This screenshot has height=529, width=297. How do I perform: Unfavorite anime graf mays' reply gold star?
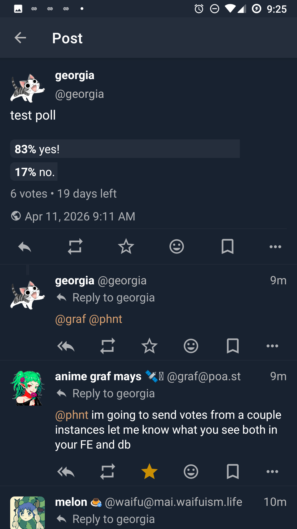pos(149,471)
